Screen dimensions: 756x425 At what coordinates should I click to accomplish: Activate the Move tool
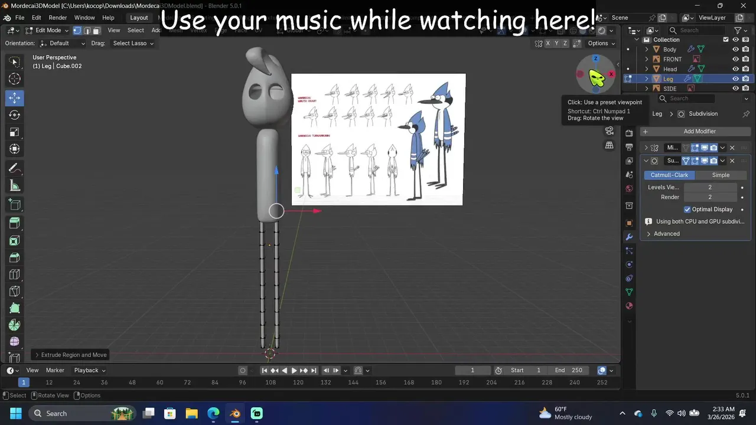tap(15, 97)
